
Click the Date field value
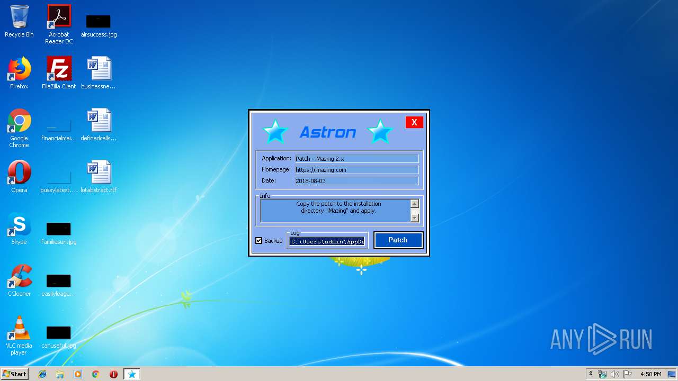pyautogui.click(x=356, y=181)
